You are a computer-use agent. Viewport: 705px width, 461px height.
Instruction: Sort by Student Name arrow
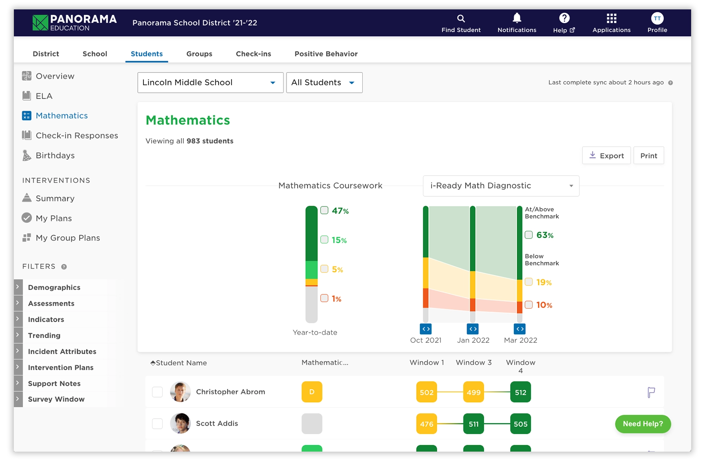coord(153,363)
